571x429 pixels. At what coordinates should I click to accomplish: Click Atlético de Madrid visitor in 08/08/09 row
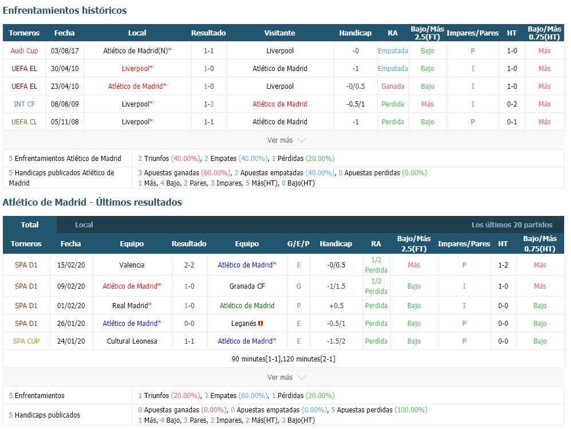(279, 104)
